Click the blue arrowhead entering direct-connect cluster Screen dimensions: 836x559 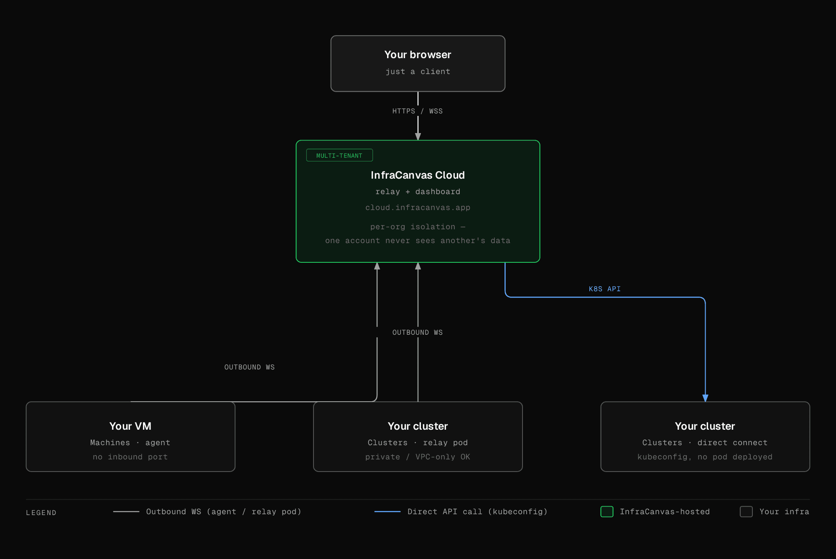(705, 398)
